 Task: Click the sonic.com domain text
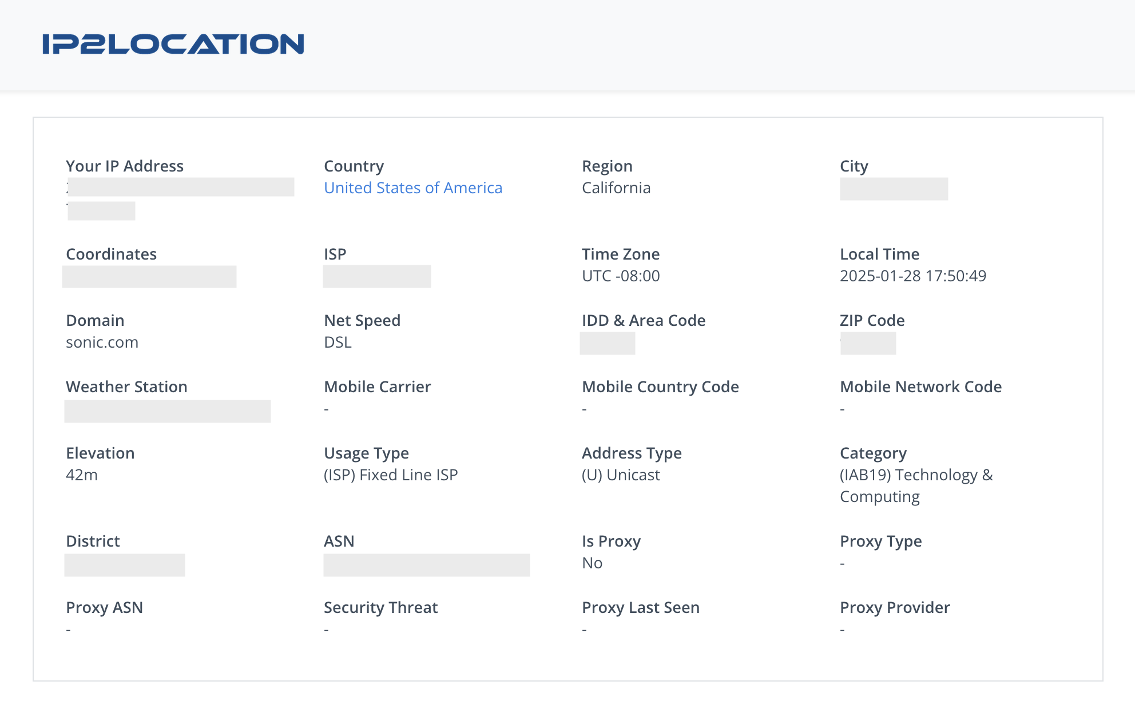pyautogui.click(x=102, y=342)
